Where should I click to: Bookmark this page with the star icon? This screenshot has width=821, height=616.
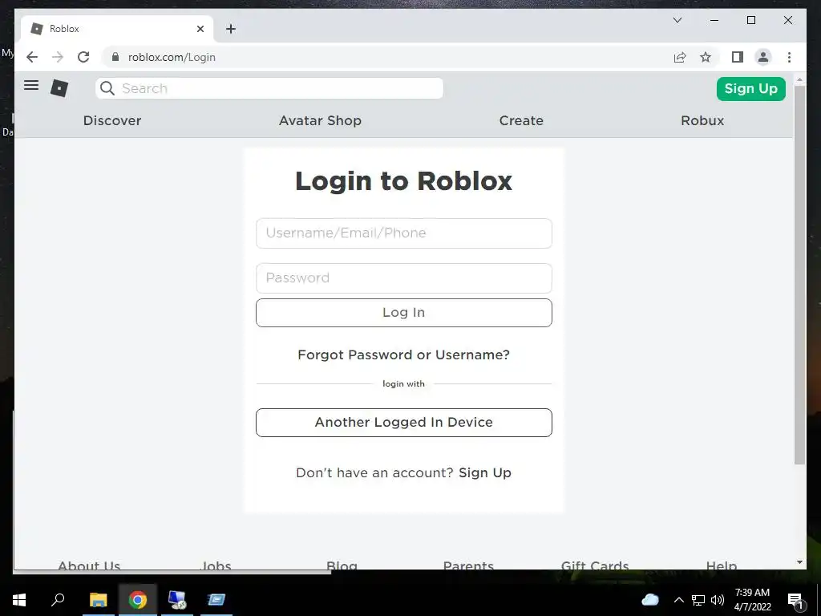click(x=706, y=57)
